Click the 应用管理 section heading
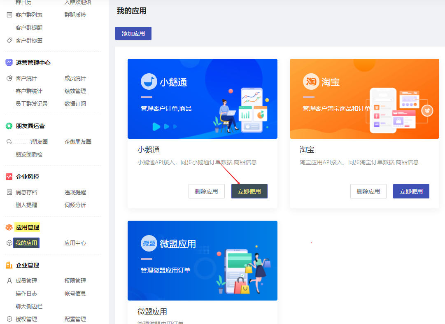The width and height of the screenshot is (445, 324). 28,227
